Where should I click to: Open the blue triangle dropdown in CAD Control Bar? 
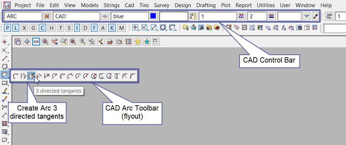(306, 16)
